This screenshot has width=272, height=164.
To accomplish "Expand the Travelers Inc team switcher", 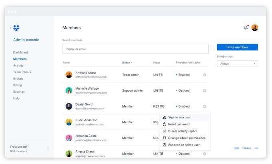I will pos(48,149).
